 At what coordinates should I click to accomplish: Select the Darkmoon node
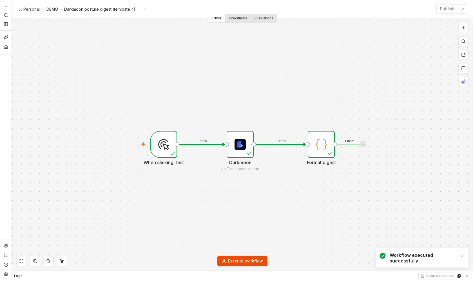click(240, 144)
